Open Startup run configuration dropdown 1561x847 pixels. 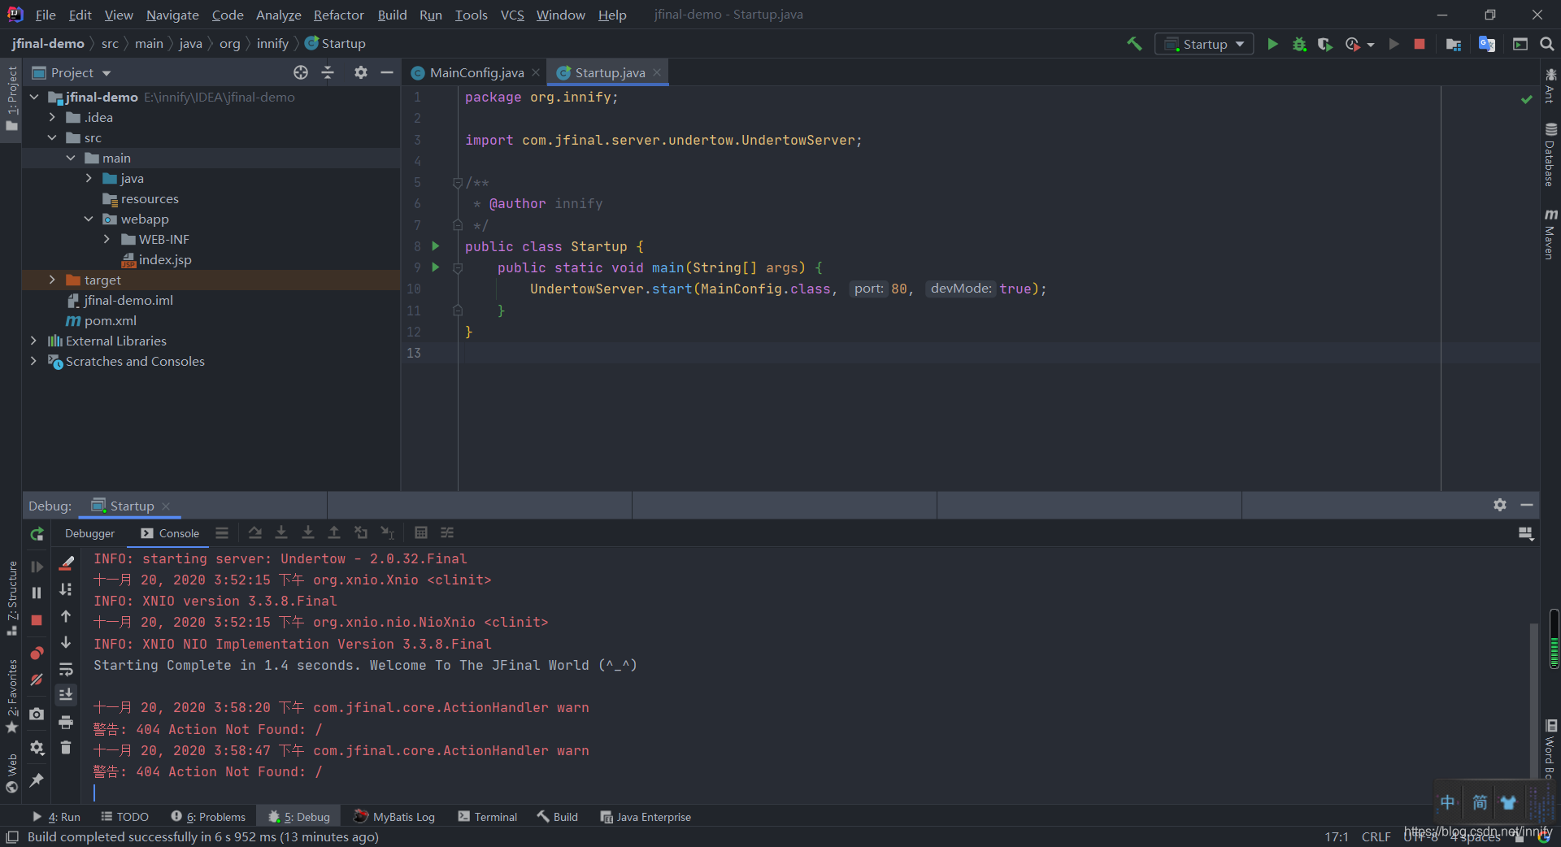pos(1204,44)
